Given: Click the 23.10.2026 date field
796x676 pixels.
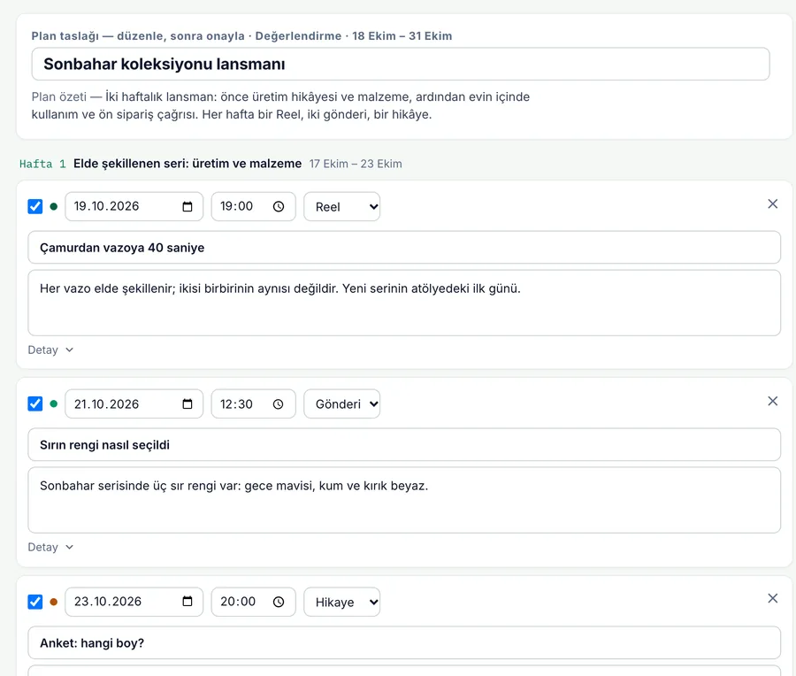Looking at the screenshot, I should [134, 602].
